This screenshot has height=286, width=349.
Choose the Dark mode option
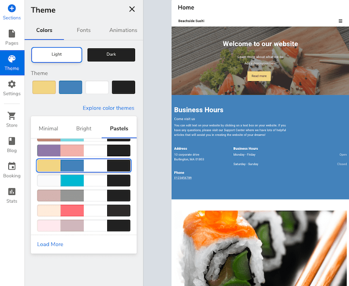(x=111, y=55)
